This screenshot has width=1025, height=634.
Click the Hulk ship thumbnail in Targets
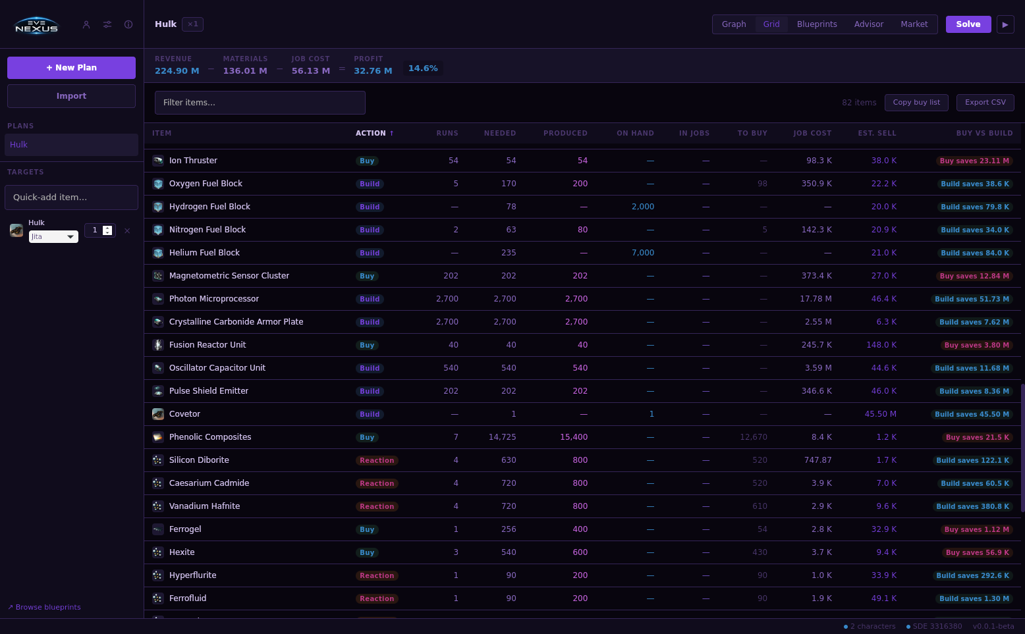16,230
